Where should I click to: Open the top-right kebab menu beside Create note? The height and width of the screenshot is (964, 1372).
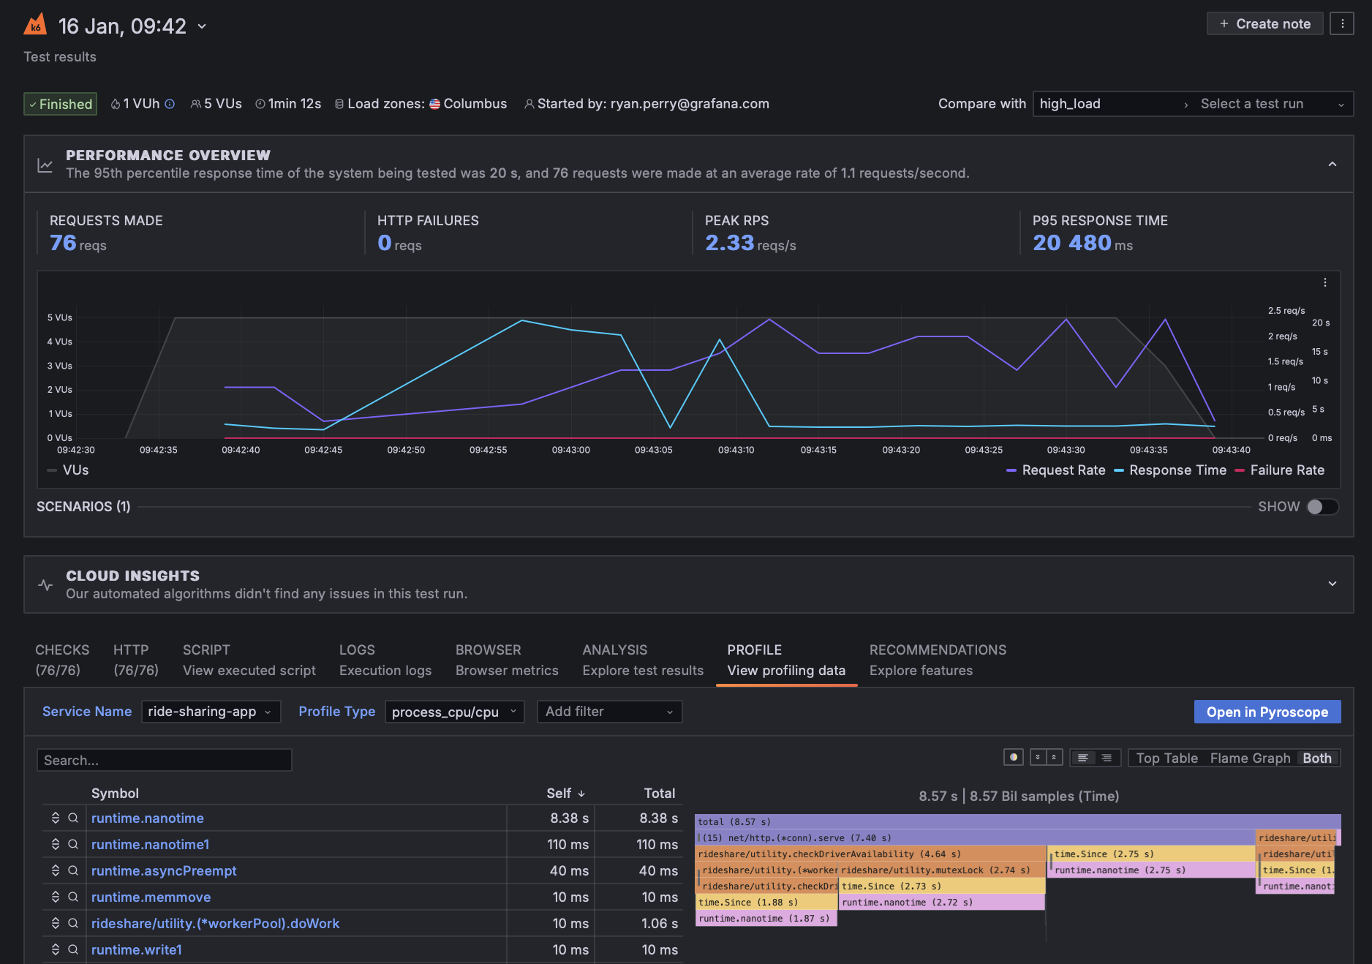(x=1342, y=23)
